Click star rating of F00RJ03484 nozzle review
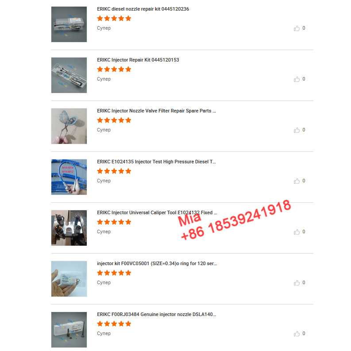The width and height of the screenshot is (351, 351). [x=114, y=324]
